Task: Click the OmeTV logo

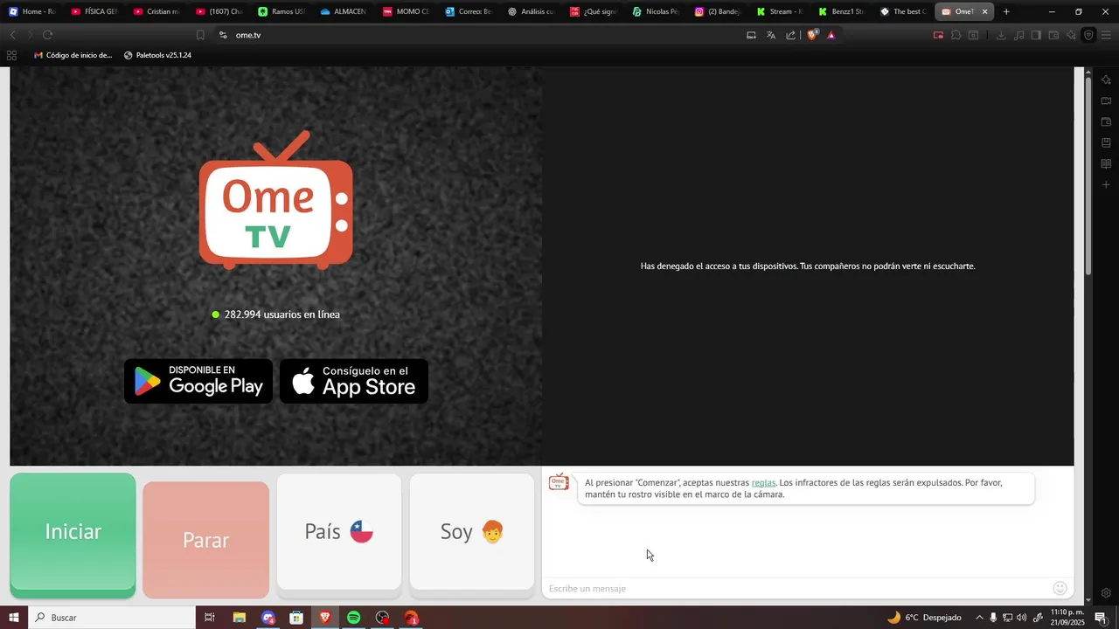Action: pos(275,200)
